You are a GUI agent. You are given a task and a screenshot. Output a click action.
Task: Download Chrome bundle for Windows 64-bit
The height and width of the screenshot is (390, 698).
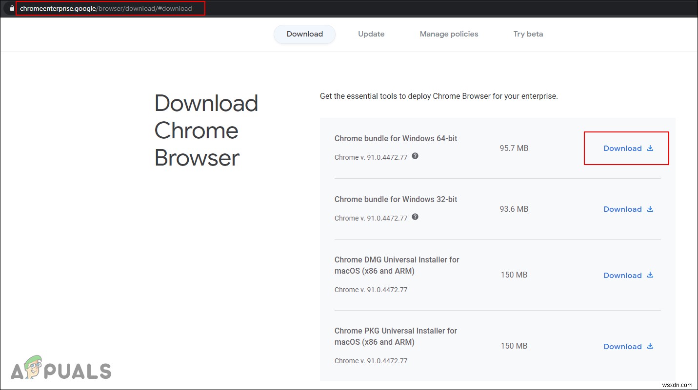click(622, 149)
